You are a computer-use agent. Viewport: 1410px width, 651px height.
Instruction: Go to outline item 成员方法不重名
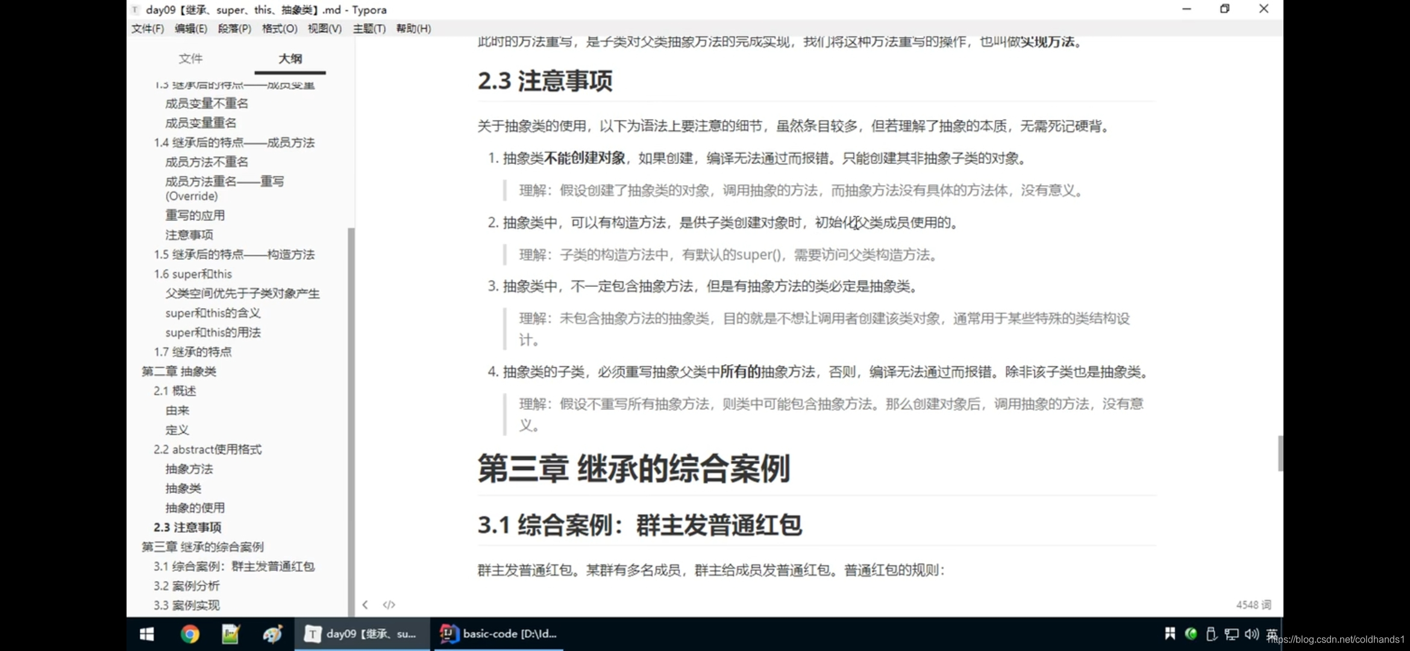(x=207, y=162)
